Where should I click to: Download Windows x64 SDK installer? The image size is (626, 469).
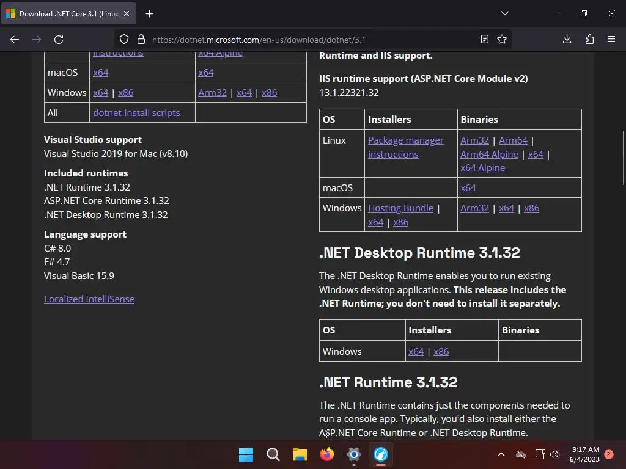[101, 93]
